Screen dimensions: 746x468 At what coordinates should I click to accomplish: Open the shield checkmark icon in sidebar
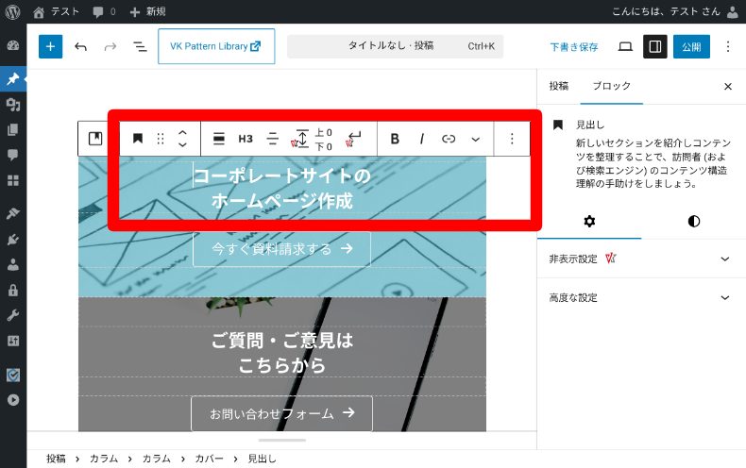13,376
